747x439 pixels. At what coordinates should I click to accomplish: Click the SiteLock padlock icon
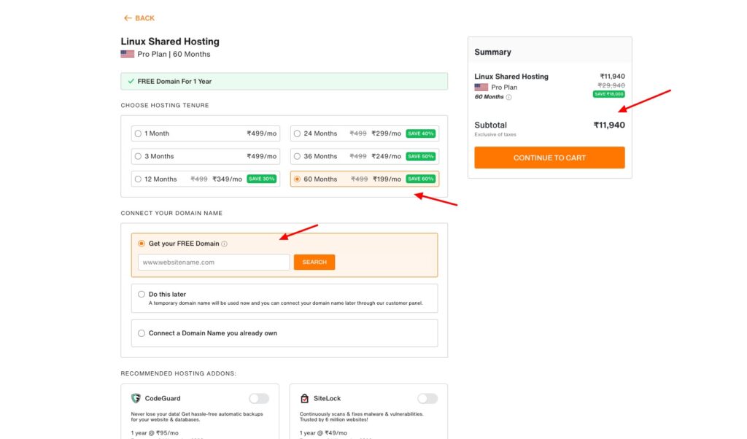pyautogui.click(x=304, y=399)
